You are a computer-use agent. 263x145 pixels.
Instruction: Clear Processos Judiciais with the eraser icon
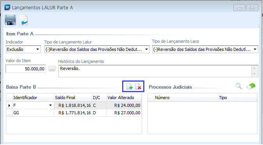tap(251, 86)
